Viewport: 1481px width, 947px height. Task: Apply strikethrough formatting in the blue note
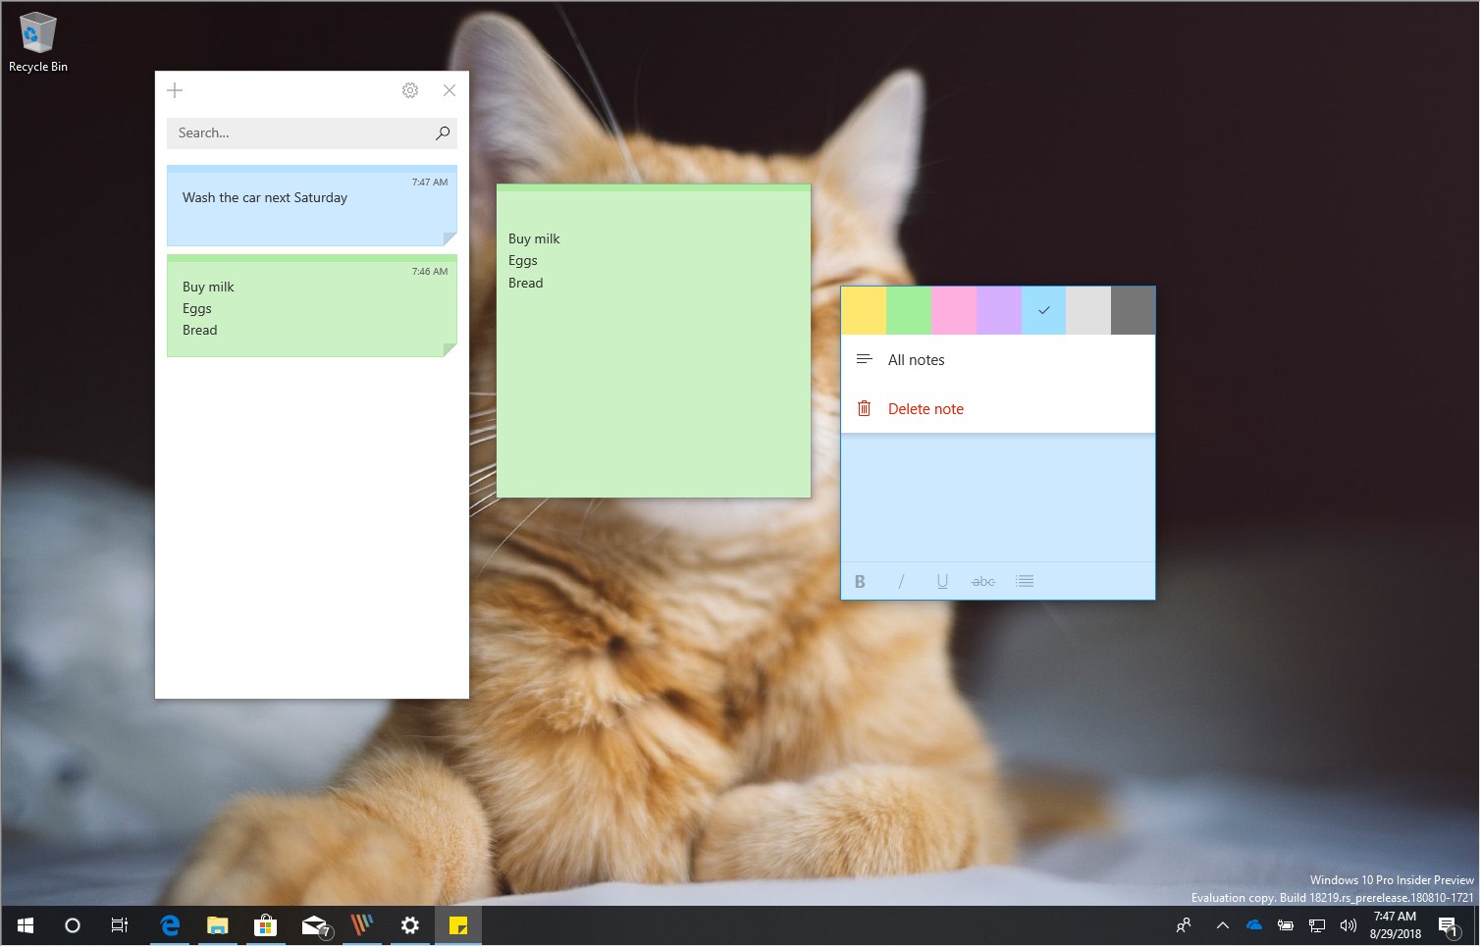point(982,581)
